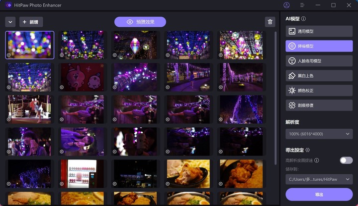Viewport: 358px width, 206px height.
Task: Delete images with the trash can icon
Action: pos(270,22)
